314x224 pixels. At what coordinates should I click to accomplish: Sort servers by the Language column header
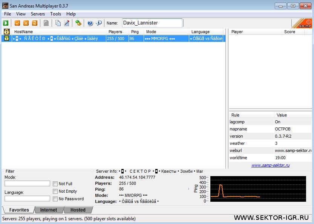tap(206, 32)
